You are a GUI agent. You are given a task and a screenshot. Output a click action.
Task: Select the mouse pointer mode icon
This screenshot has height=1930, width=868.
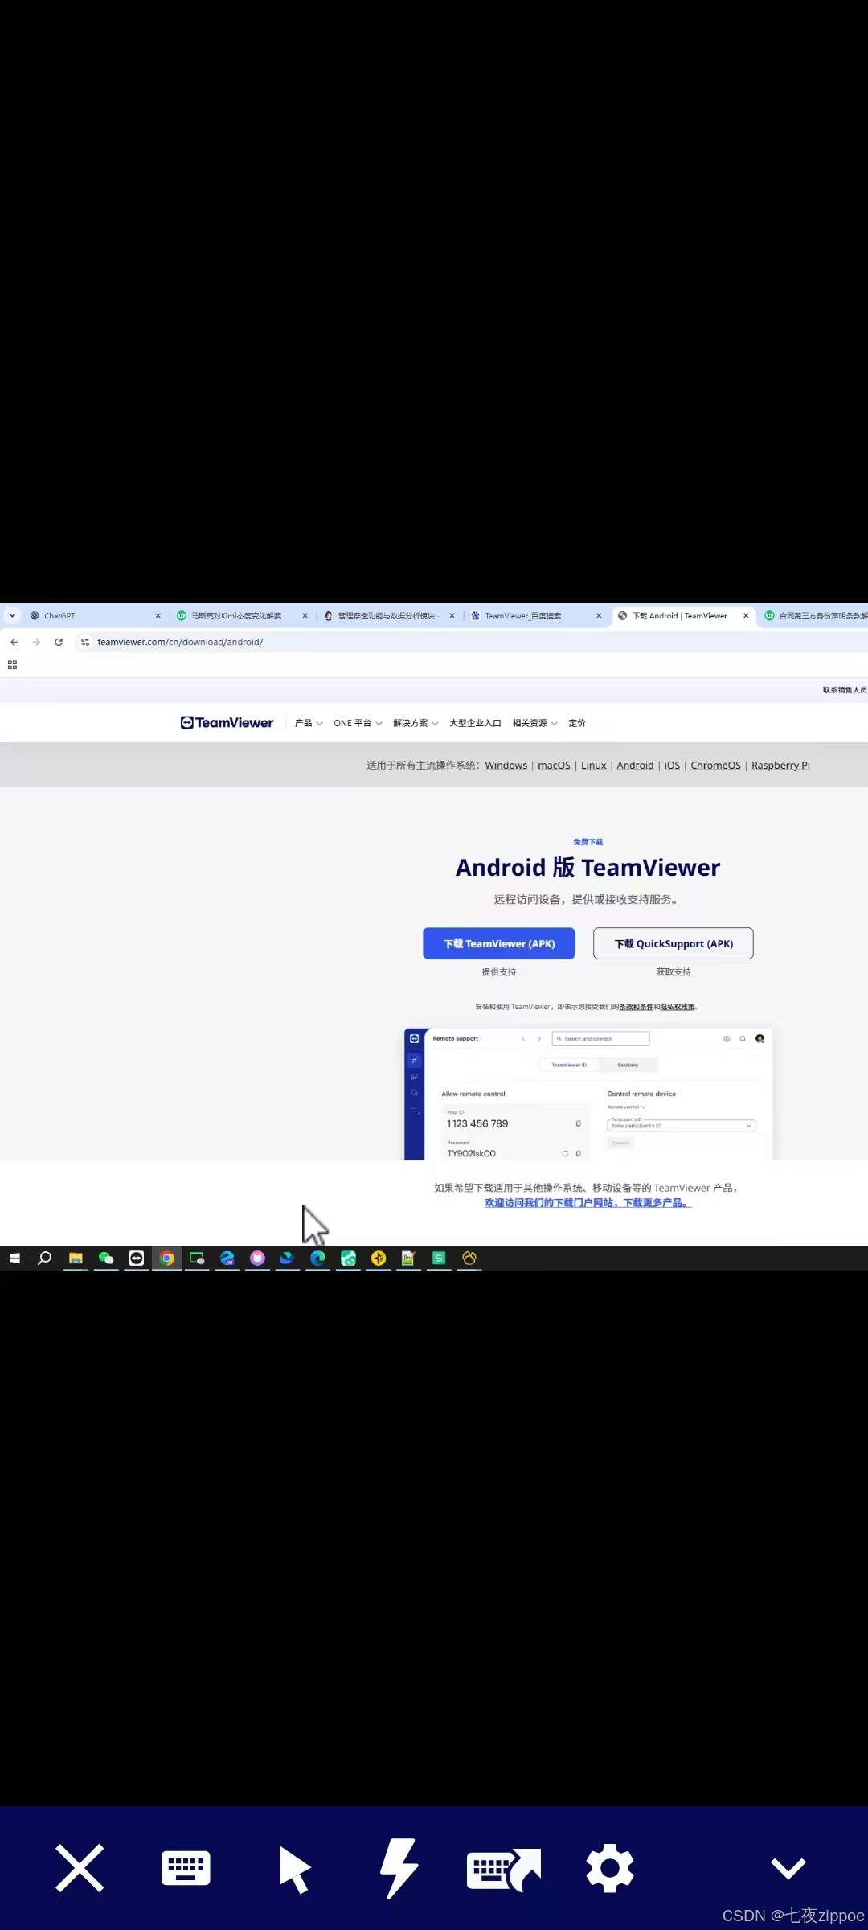pyautogui.click(x=294, y=1869)
